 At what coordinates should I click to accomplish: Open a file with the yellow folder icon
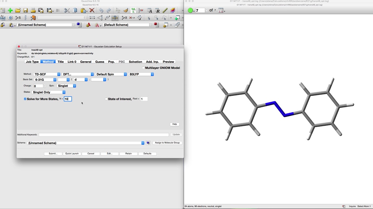(18, 10)
